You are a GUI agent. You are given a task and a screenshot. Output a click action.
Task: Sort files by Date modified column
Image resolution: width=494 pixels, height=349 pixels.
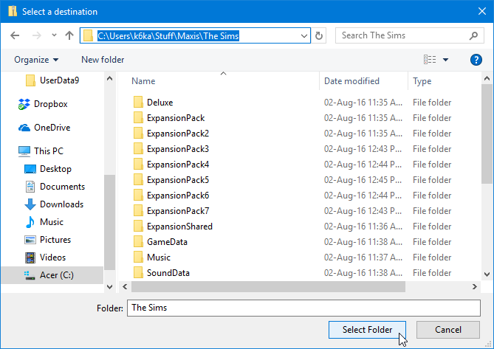point(351,81)
